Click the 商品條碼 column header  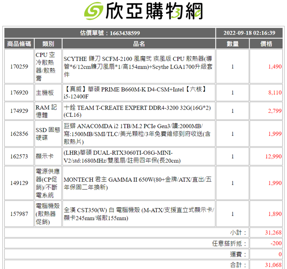pyautogui.click(x=19, y=44)
